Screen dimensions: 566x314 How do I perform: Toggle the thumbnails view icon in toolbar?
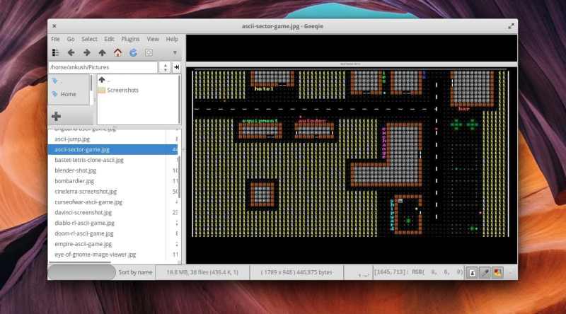click(55, 52)
